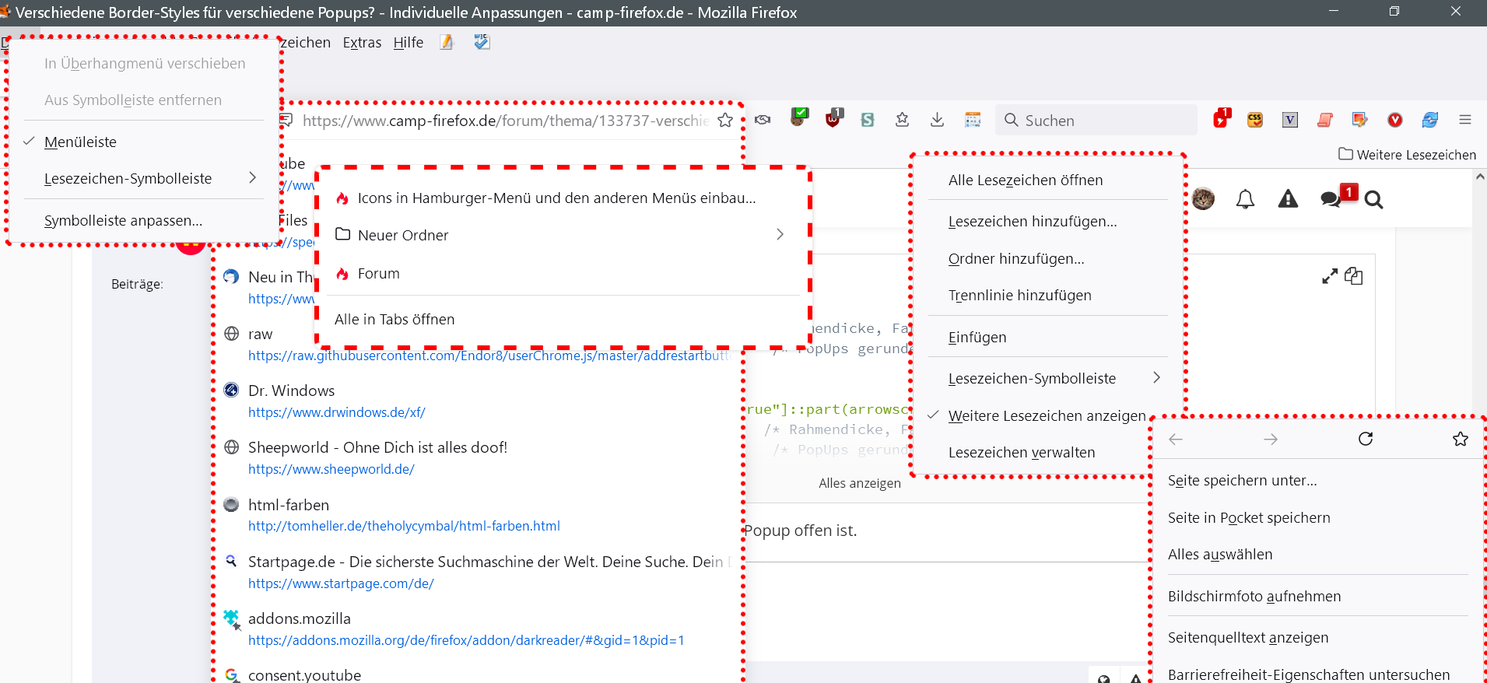Choose Trennlinie hinzufügen menu entry
This screenshot has width=1487, height=683.
coord(1047,295)
